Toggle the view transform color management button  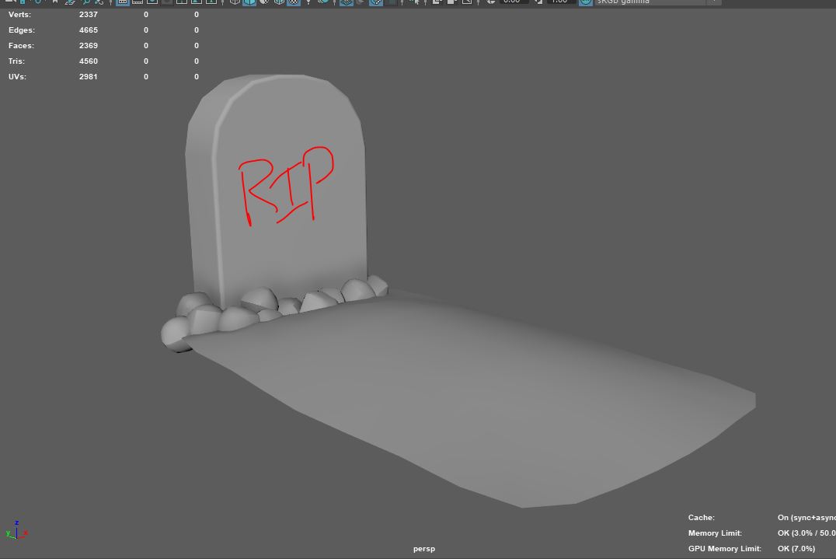point(585,2)
